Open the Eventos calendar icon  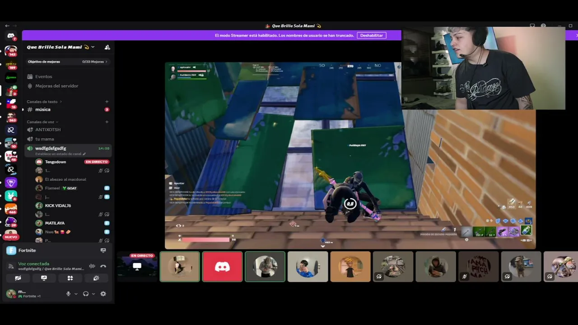[30, 77]
